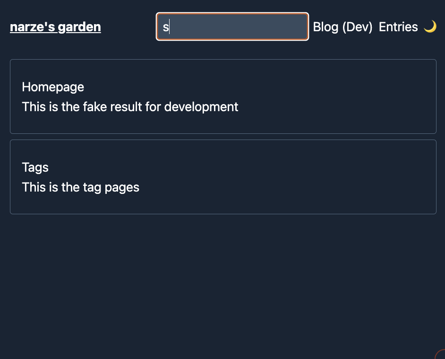Image resolution: width=445 pixels, height=359 pixels.
Task: Click "This is the tag pages" description
Action: point(81,187)
